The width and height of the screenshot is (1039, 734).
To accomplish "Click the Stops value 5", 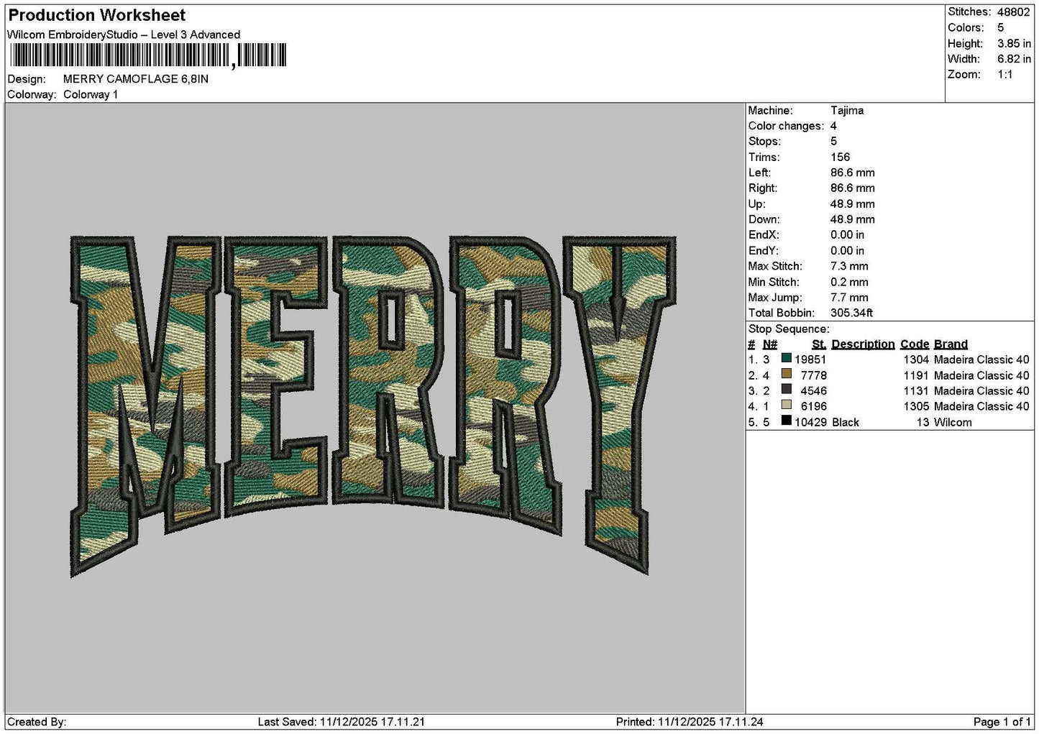I will (x=833, y=142).
